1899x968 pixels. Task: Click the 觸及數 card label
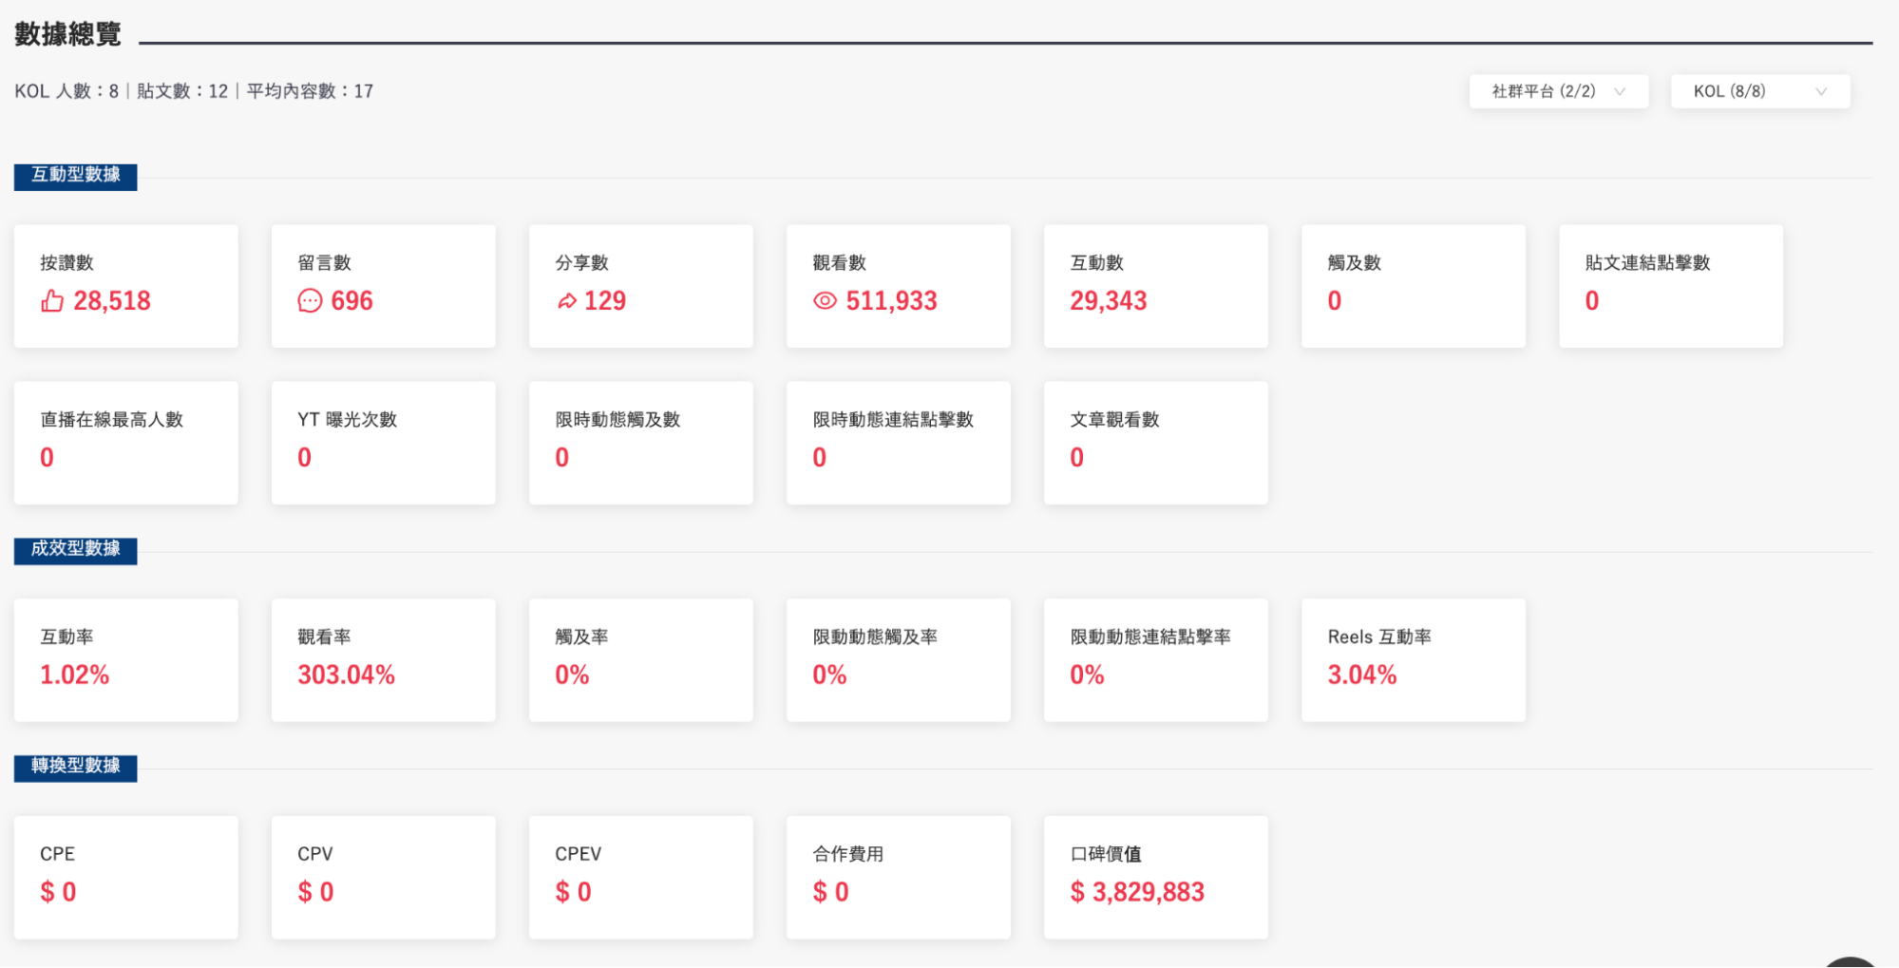1354,263
